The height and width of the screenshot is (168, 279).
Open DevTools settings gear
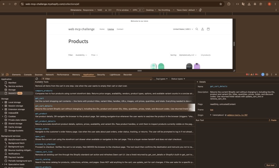point(267,75)
